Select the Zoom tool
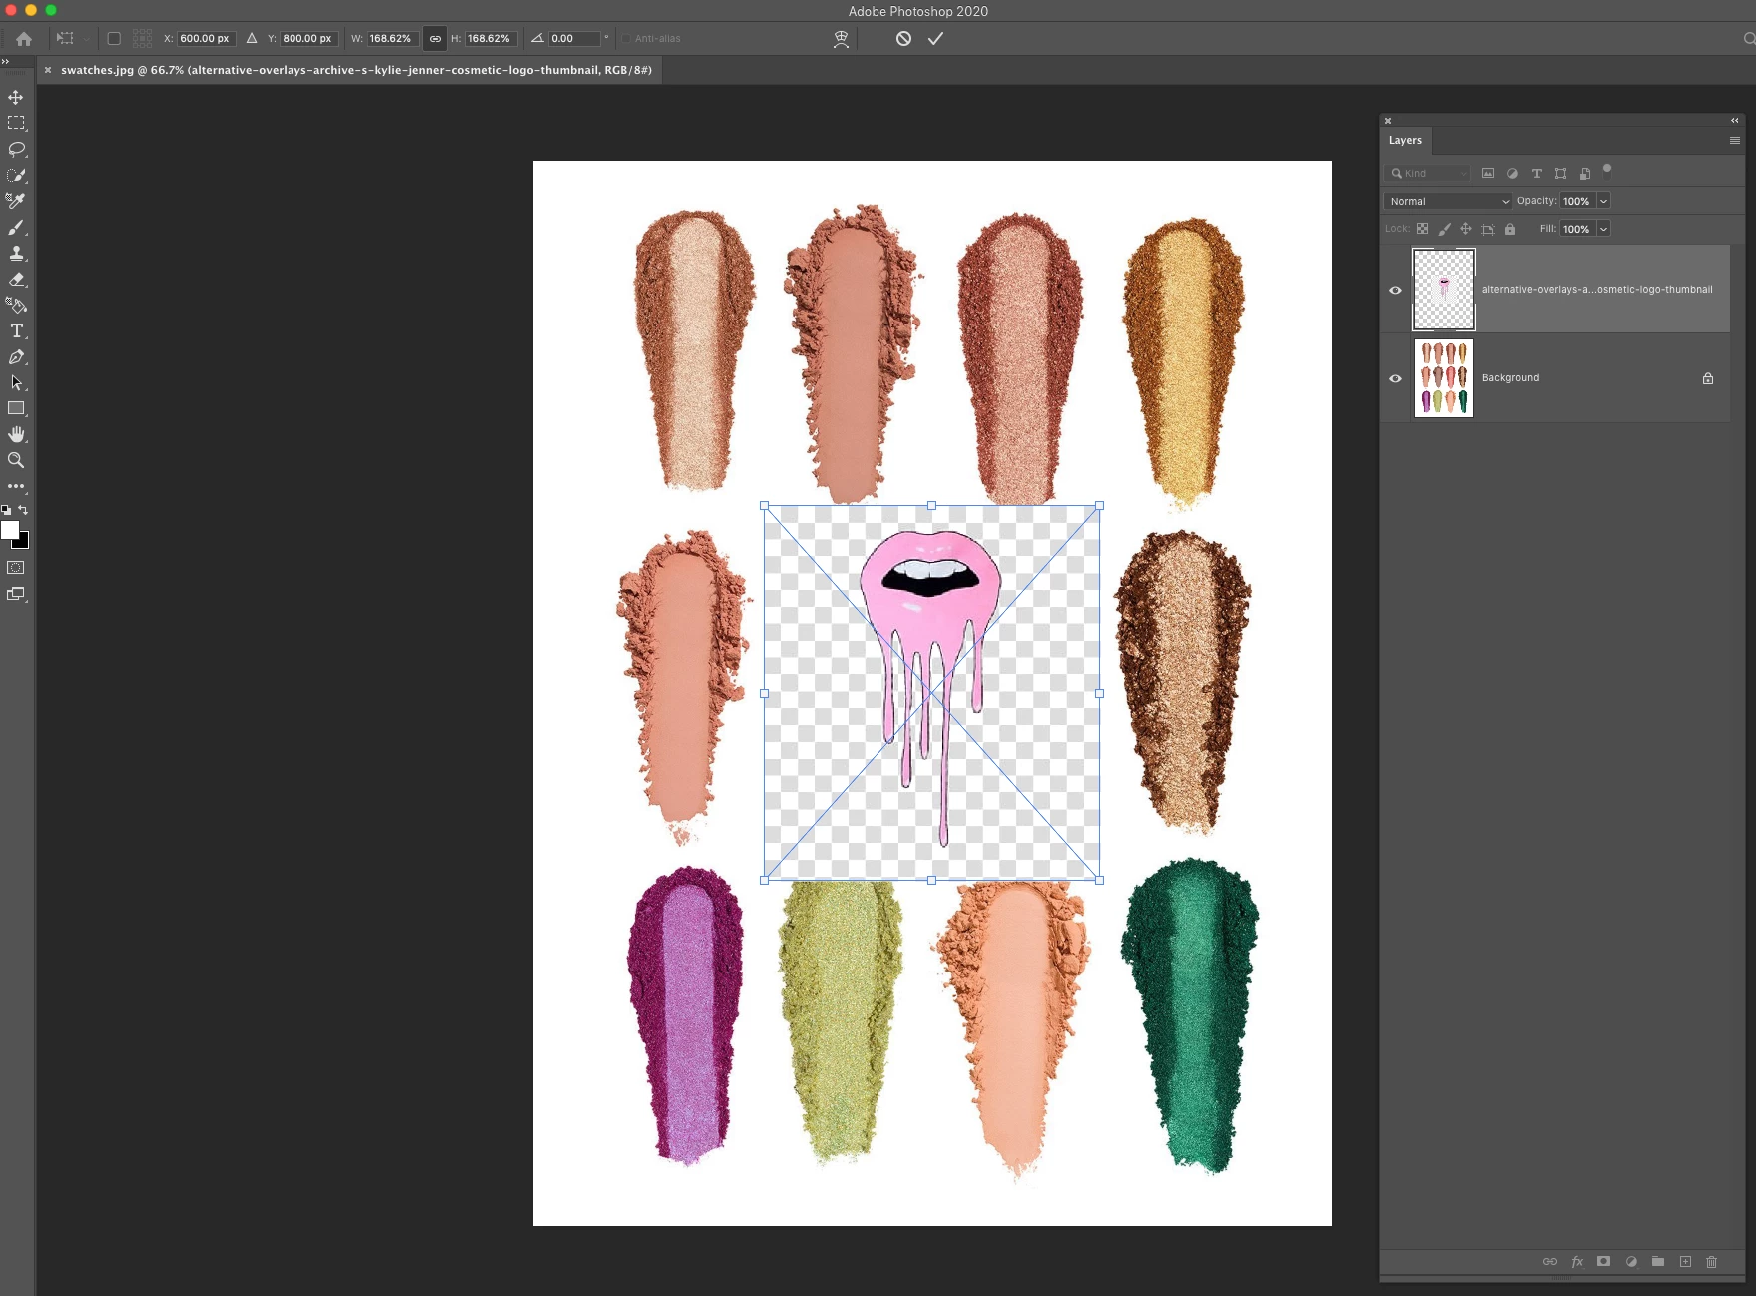The image size is (1756, 1296). click(x=16, y=460)
